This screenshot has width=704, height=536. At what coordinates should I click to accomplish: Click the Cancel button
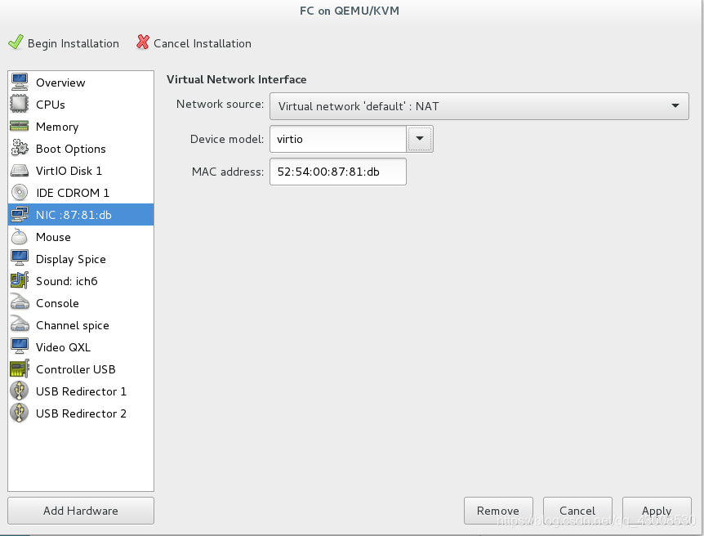tap(577, 511)
